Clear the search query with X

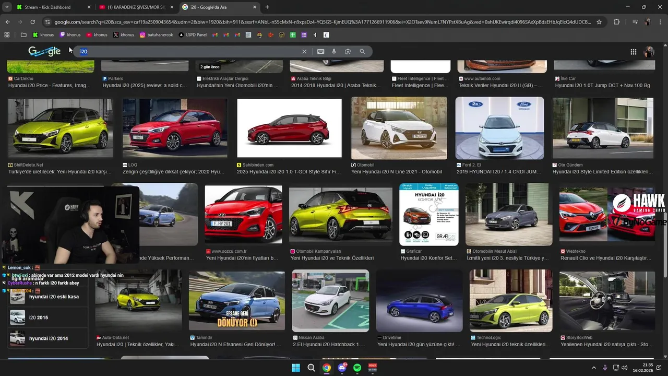coord(304,51)
